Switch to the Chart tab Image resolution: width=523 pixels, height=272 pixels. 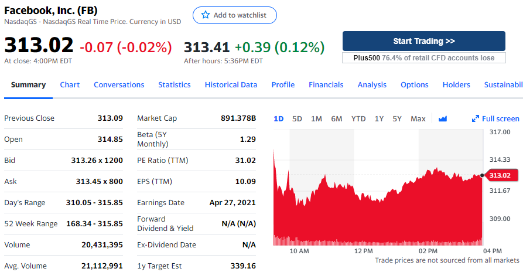[x=70, y=85]
